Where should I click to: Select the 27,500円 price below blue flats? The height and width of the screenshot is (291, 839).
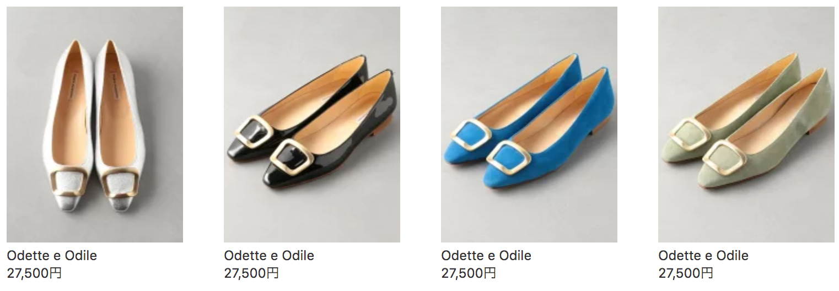469,273
